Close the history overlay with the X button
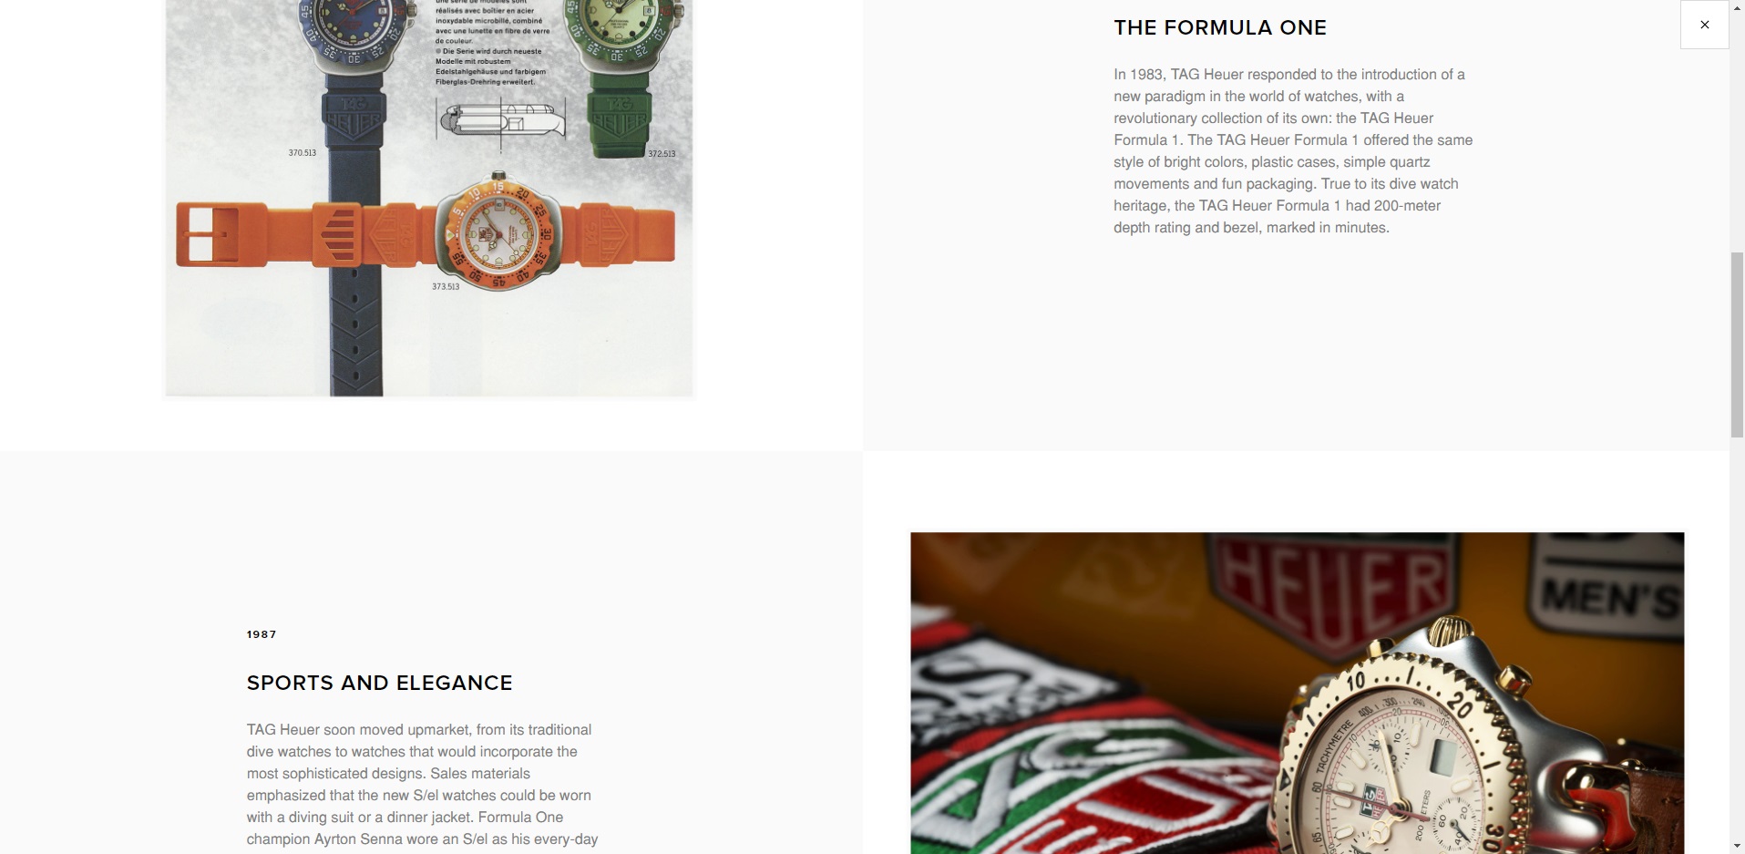The height and width of the screenshot is (854, 1745). click(x=1704, y=25)
